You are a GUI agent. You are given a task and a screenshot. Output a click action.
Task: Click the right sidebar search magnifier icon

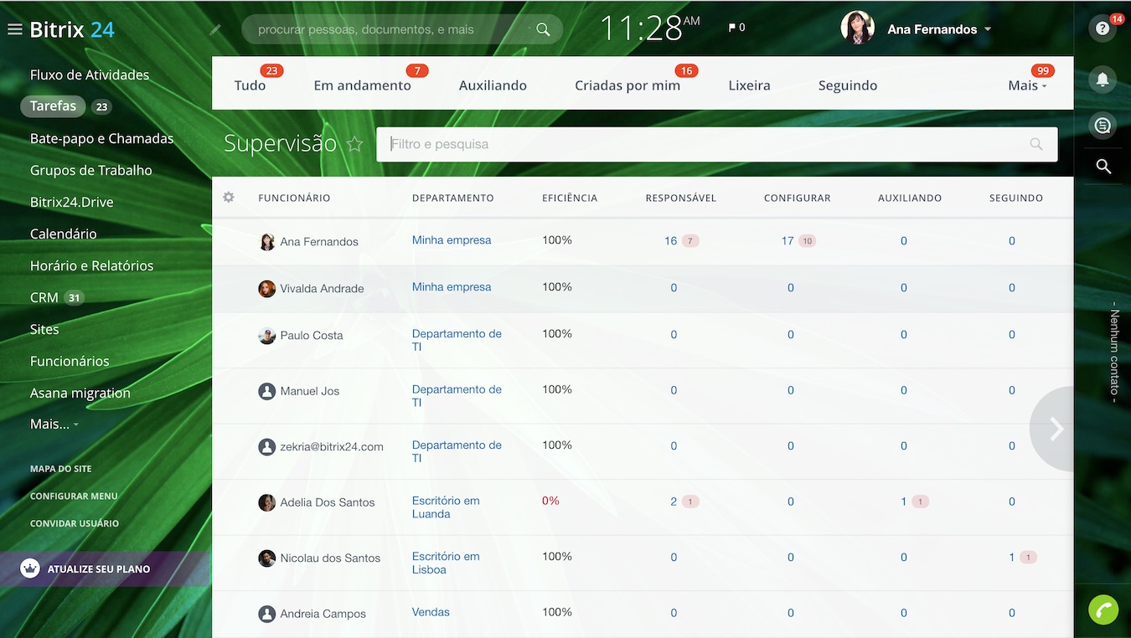(x=1103, y=167)
